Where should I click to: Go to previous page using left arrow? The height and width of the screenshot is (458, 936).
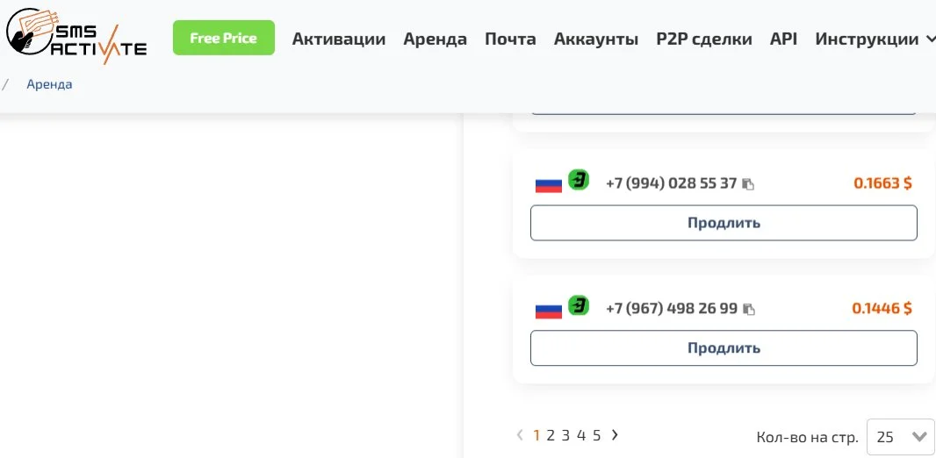coord(520,434)
